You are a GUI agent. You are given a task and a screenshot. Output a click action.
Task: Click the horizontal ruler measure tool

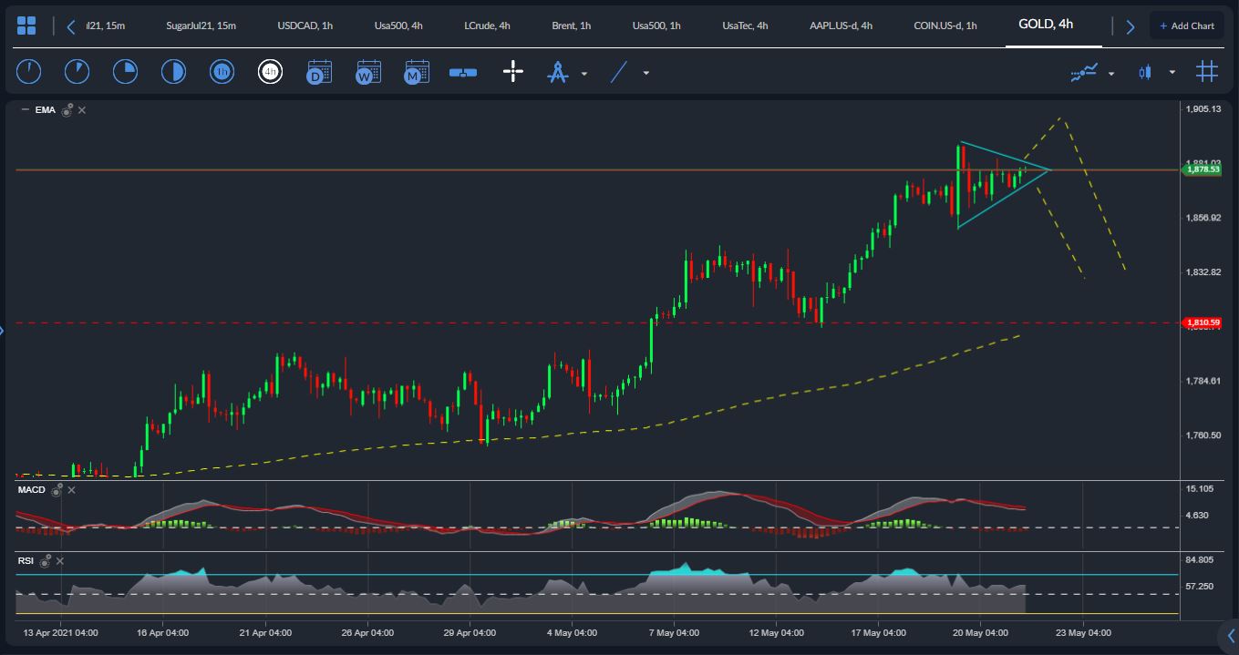pos(463,72)
